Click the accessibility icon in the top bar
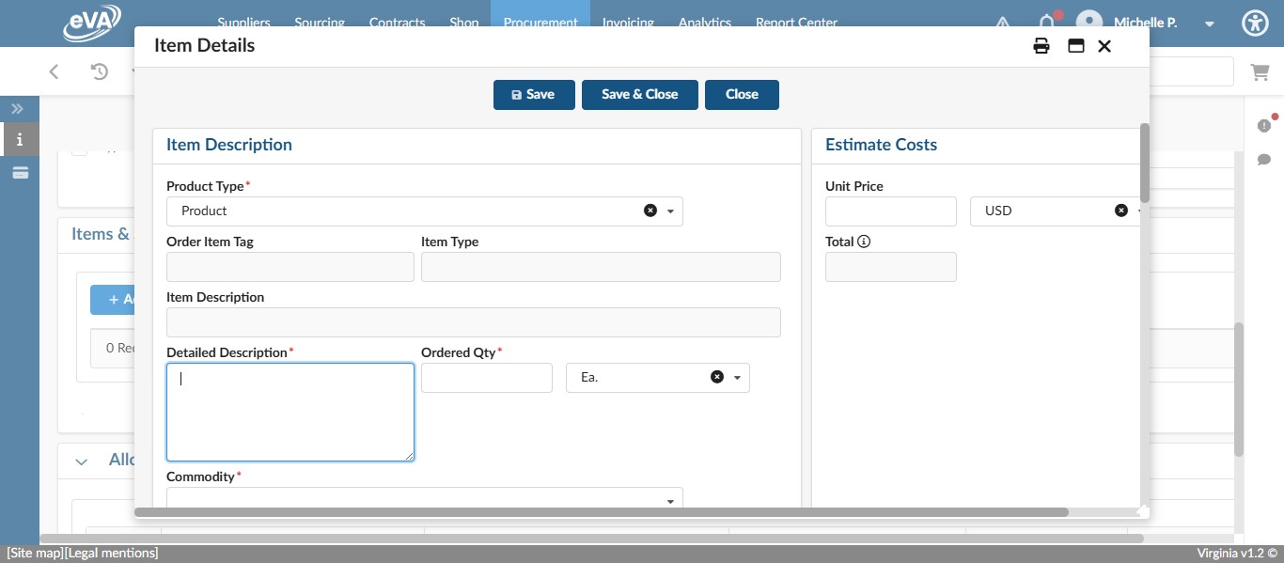The image size is (1284, 563). (x=1255, y=23)
